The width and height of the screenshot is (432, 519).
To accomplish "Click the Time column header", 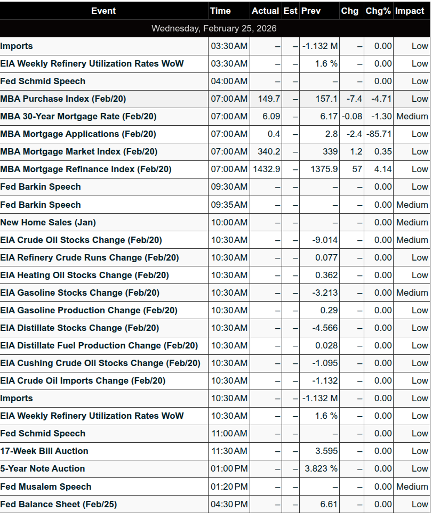I will pyautogui.click(x=220, y=11).
